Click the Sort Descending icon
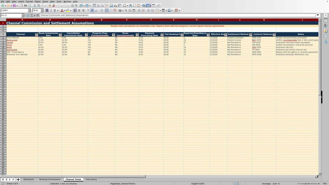Image resolution: width=329 pixels, height=185 pixels. pos(102,5)
